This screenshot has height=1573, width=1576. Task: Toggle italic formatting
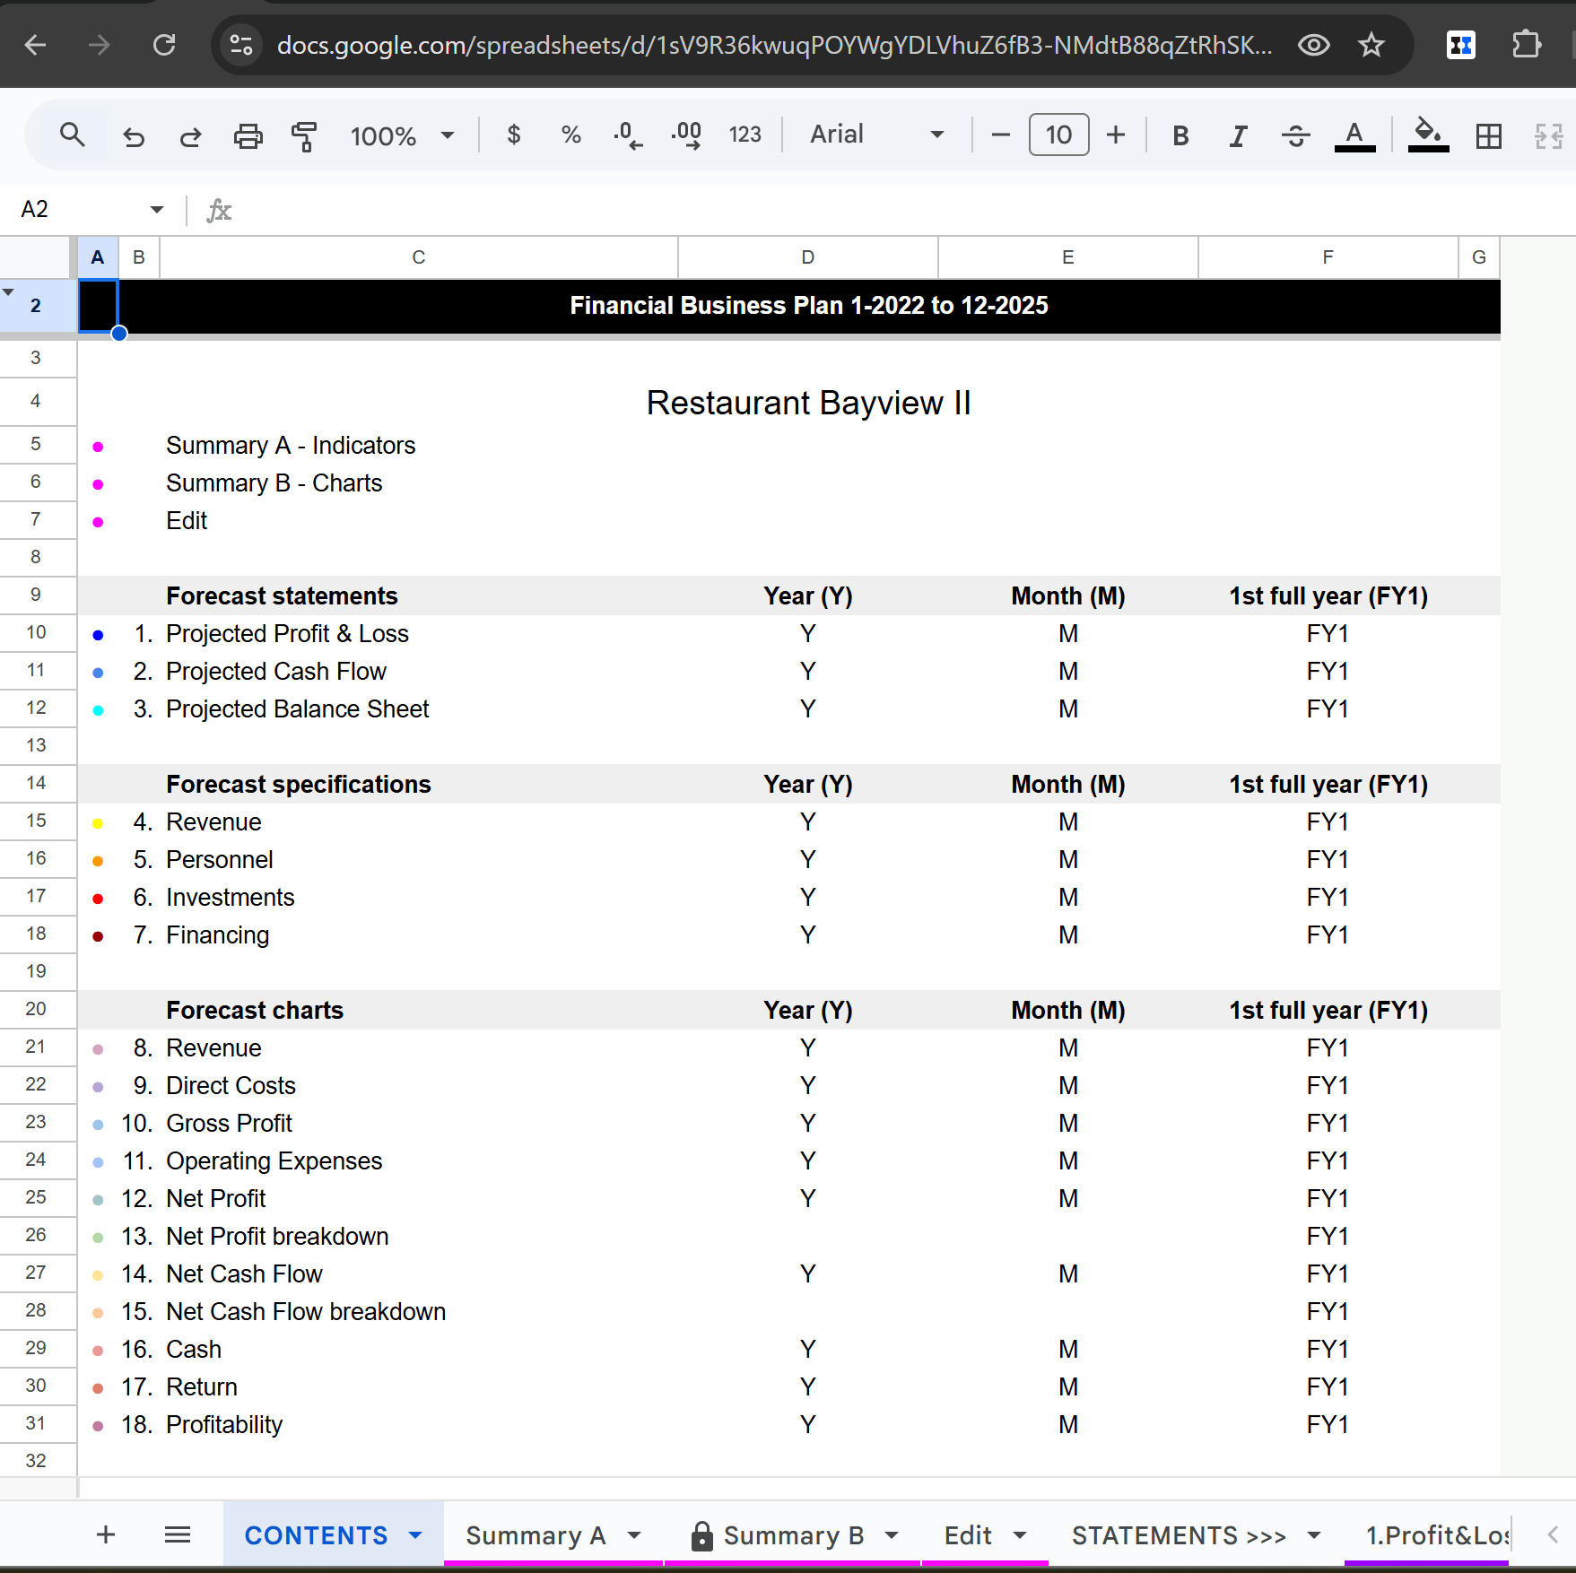[x=1239, y=136]
